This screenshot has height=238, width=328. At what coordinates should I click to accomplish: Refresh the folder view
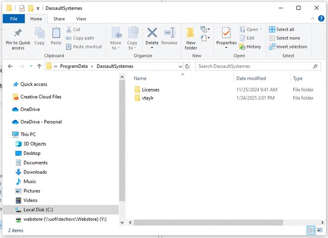coord(187,66)
